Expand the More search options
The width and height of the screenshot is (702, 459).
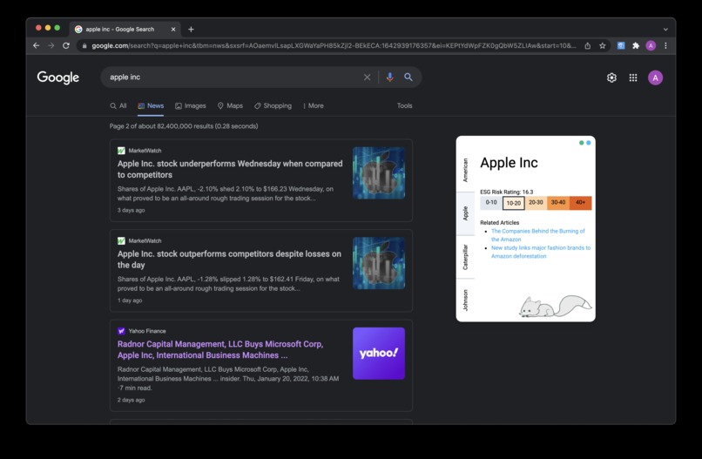point(314,105)
